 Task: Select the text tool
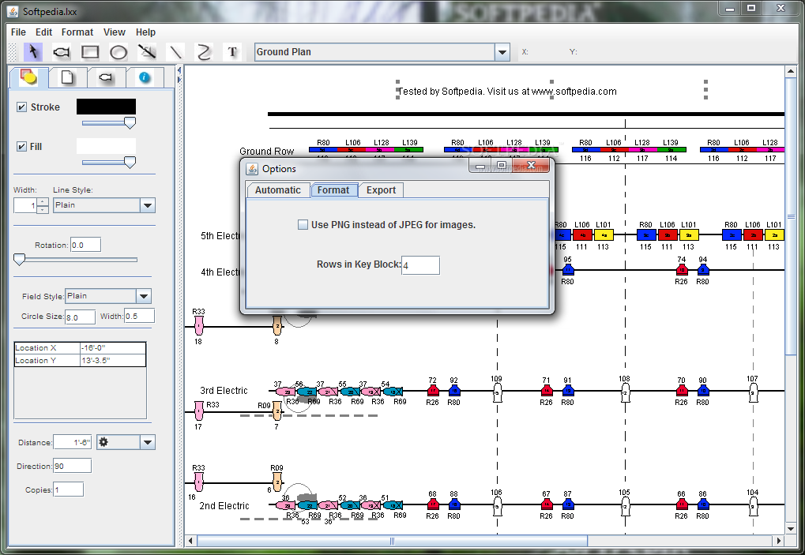(x=232, y=52)
